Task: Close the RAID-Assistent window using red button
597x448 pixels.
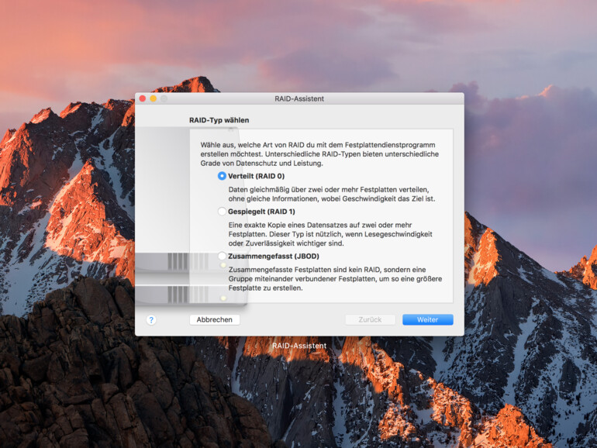Action: click(x=143, y=98)
